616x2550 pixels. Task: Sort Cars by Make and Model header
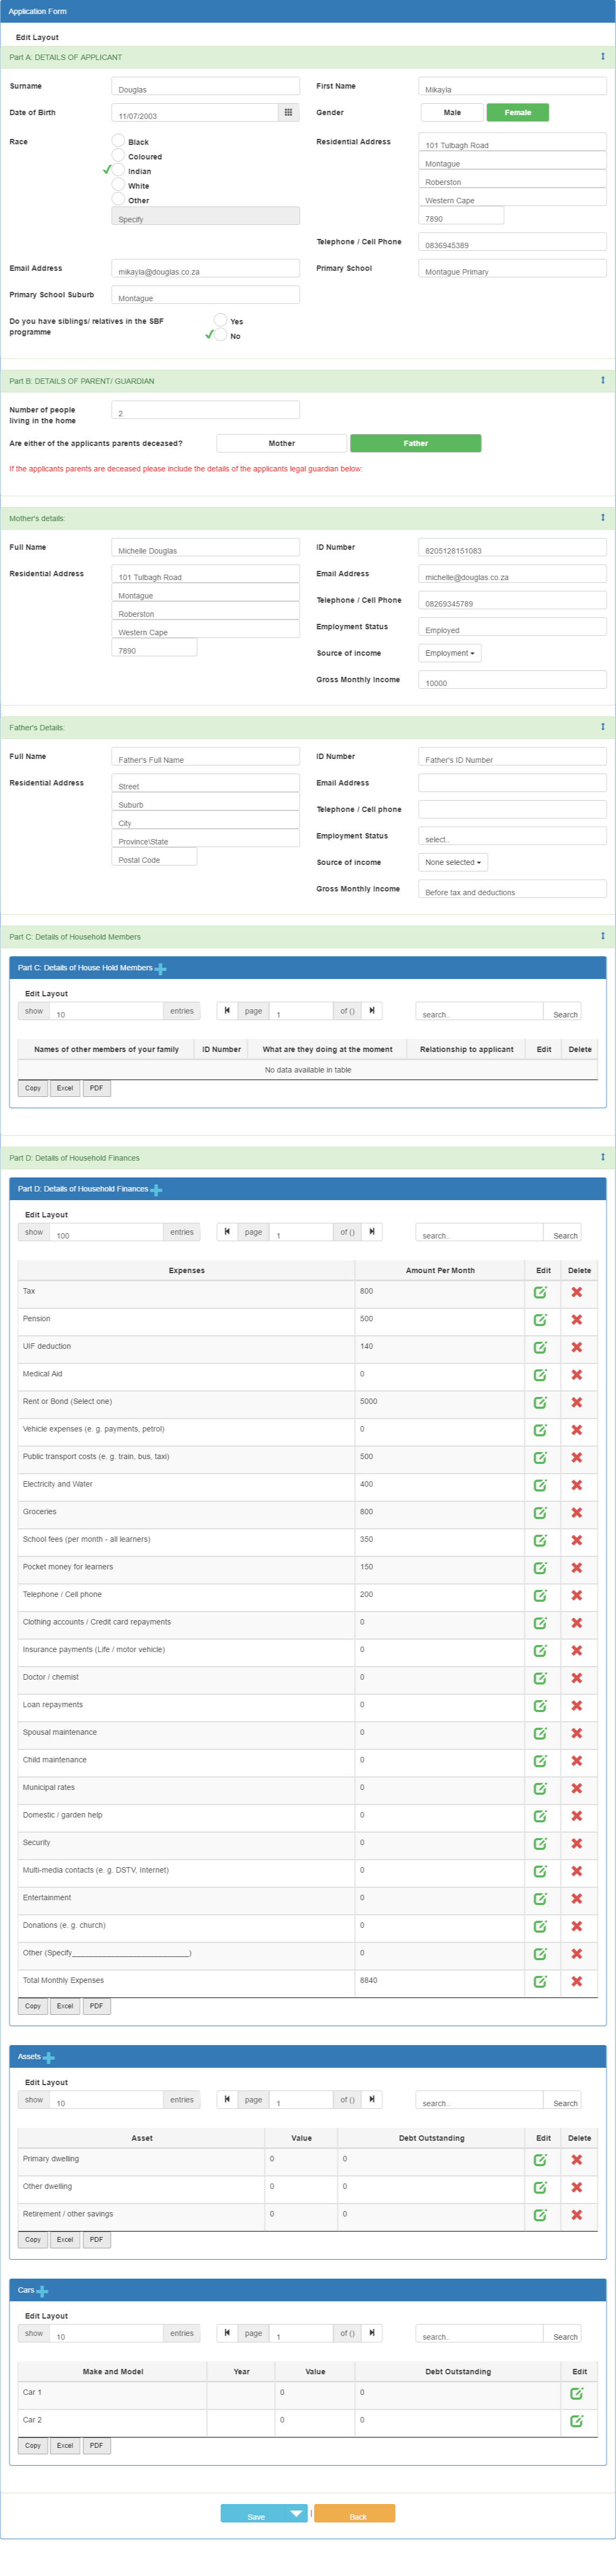113,2372
